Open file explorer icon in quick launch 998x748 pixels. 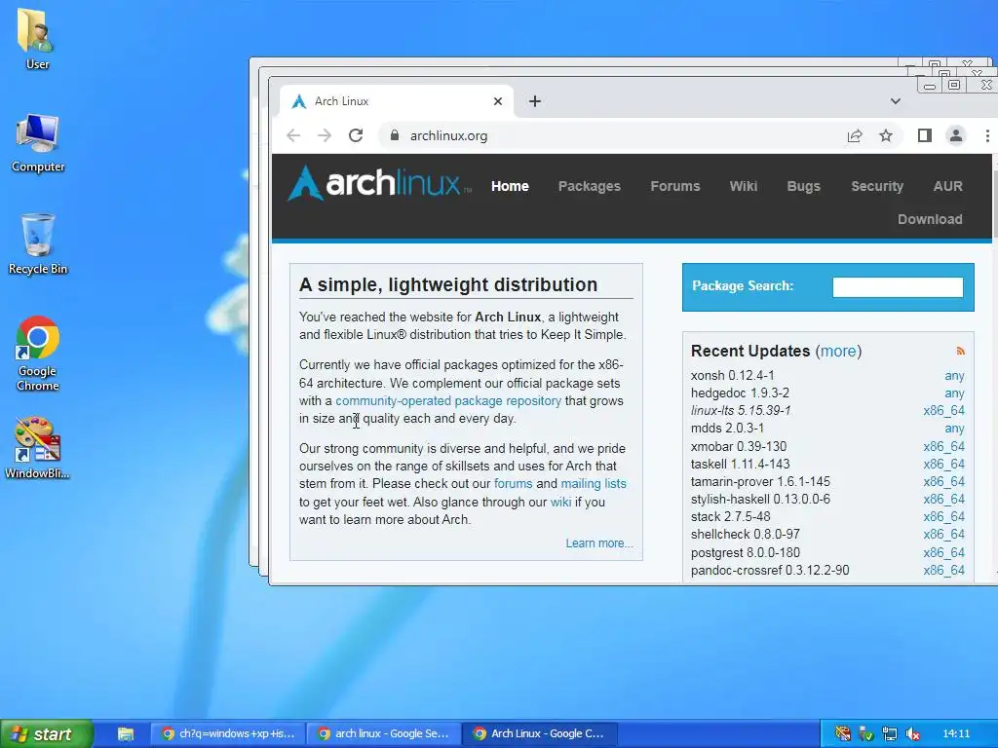126,734
